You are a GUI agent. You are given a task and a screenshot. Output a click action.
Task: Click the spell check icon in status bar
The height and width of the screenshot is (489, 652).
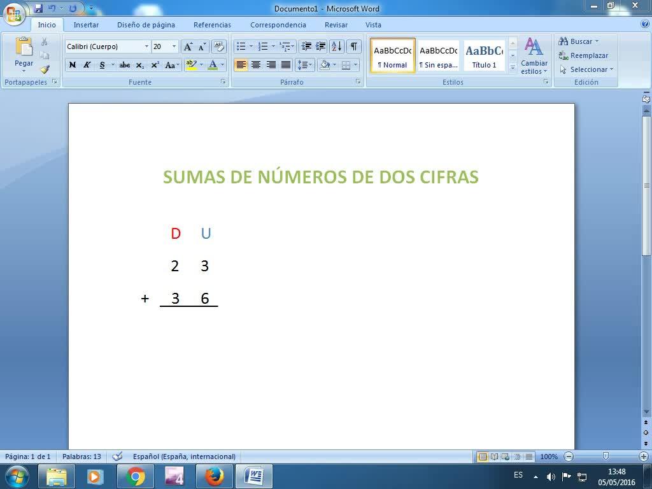(117, 456)
